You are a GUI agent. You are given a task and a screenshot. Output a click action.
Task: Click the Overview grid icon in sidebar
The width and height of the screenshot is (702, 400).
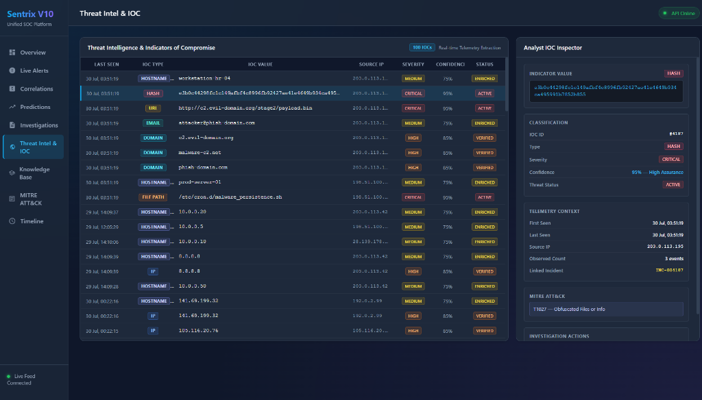tap(12, 52)
